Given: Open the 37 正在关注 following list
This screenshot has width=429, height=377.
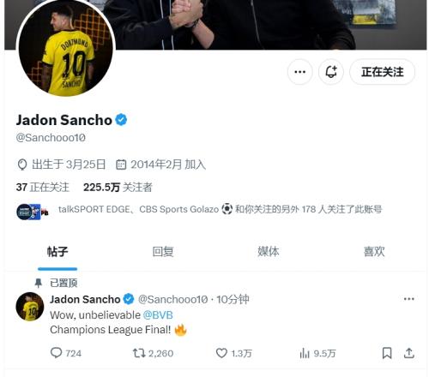Looking at the screenshot, I should coord(43,188).
